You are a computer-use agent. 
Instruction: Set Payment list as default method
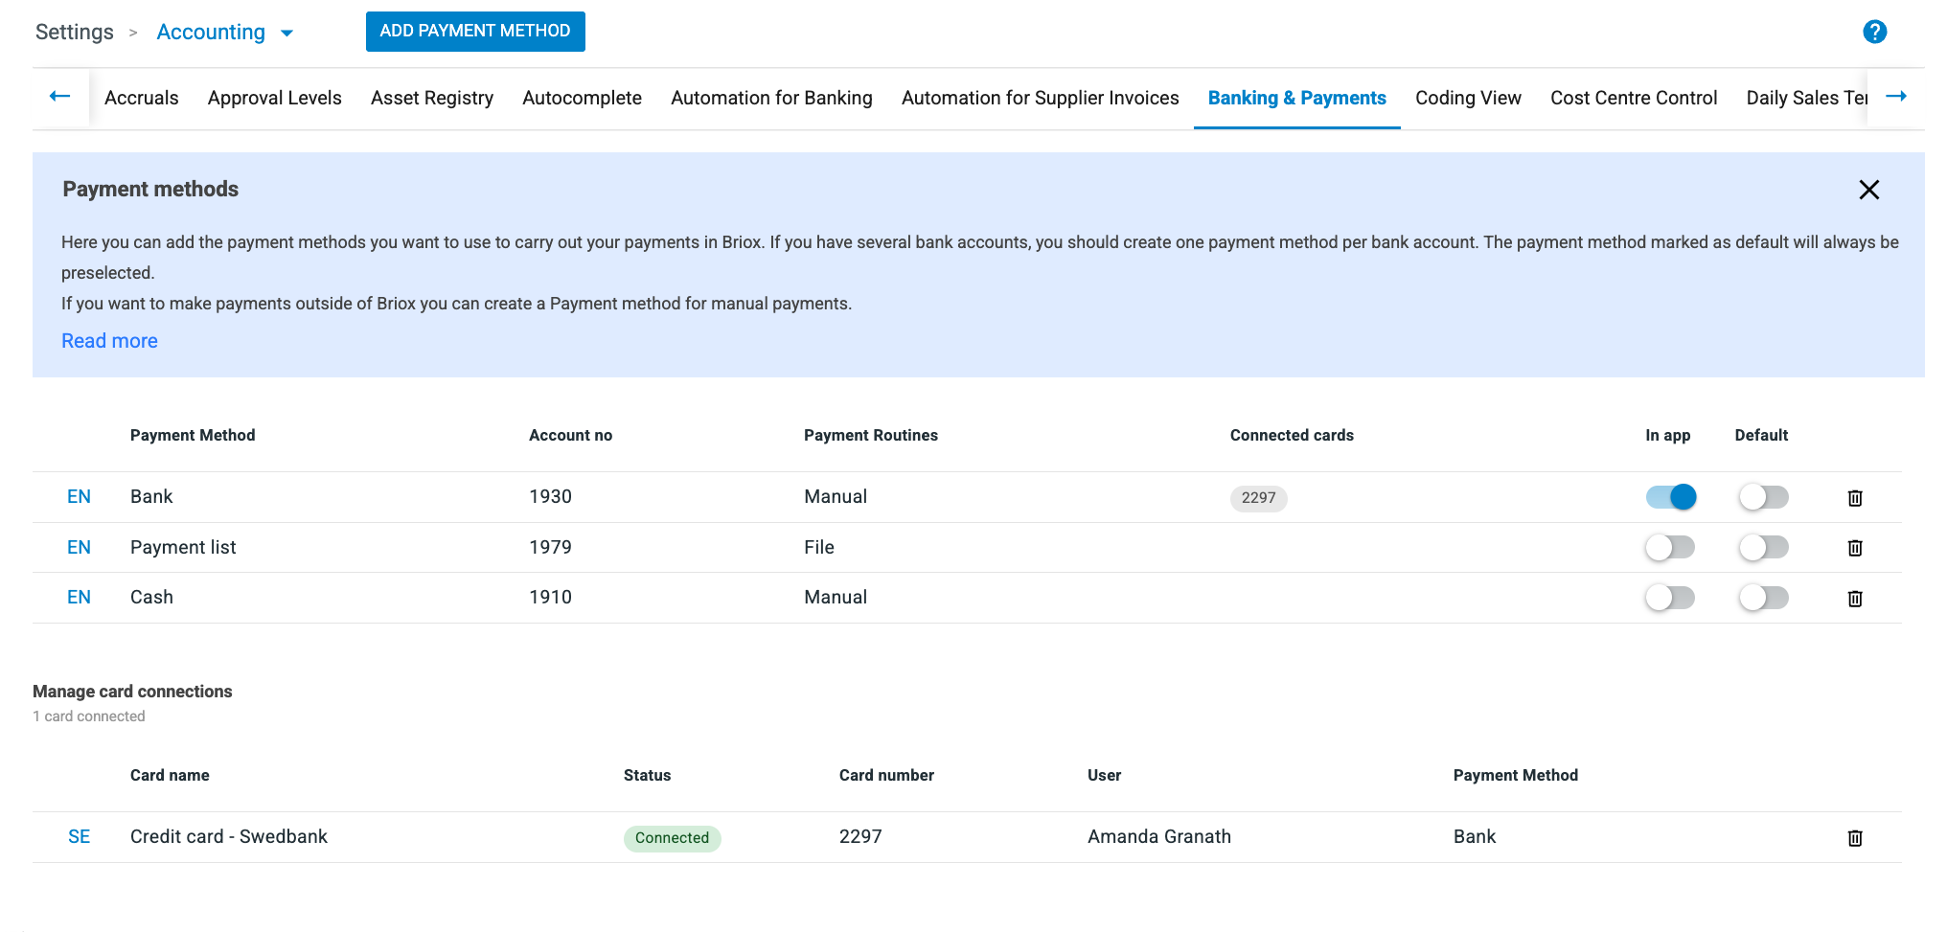[1762, 548]
